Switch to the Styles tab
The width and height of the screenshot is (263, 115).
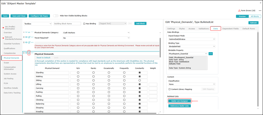(x=182, y=29)
